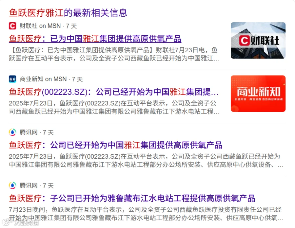This screenshot has width=295, height=228.
Task: Click the second 腾讯网 source name
Action: click(x=29, y=185)
